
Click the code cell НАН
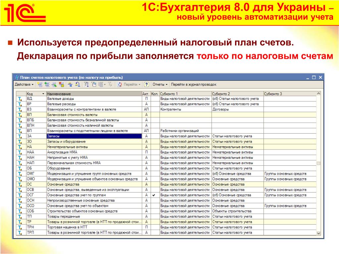(x=36, y=157)
